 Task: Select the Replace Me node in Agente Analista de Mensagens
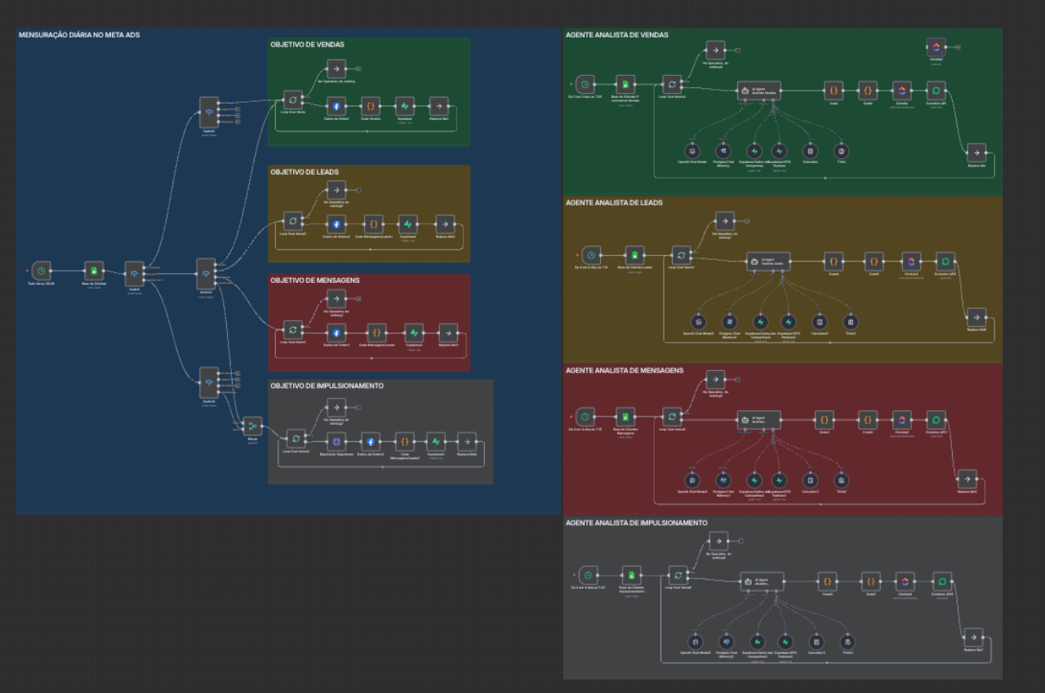[967, 478]
